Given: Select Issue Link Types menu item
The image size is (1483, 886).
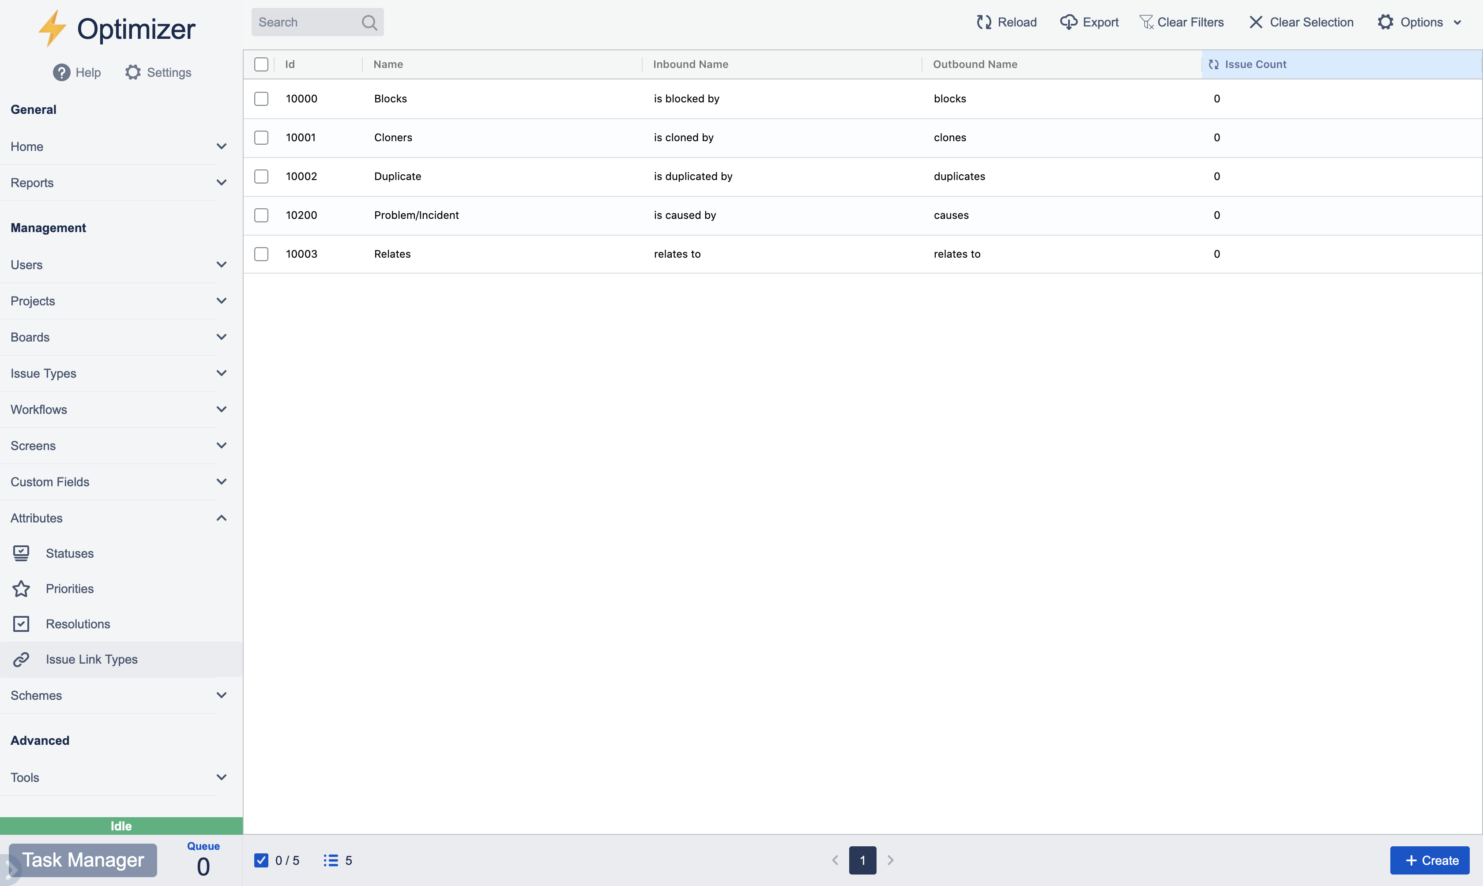Looking at the screenshot, I should [x=91, y=659].
